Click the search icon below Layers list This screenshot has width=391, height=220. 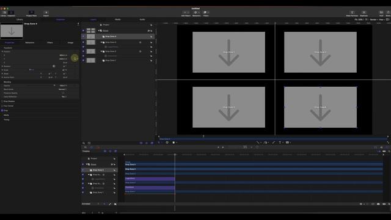pyautogui.click(x=84, y=143)
